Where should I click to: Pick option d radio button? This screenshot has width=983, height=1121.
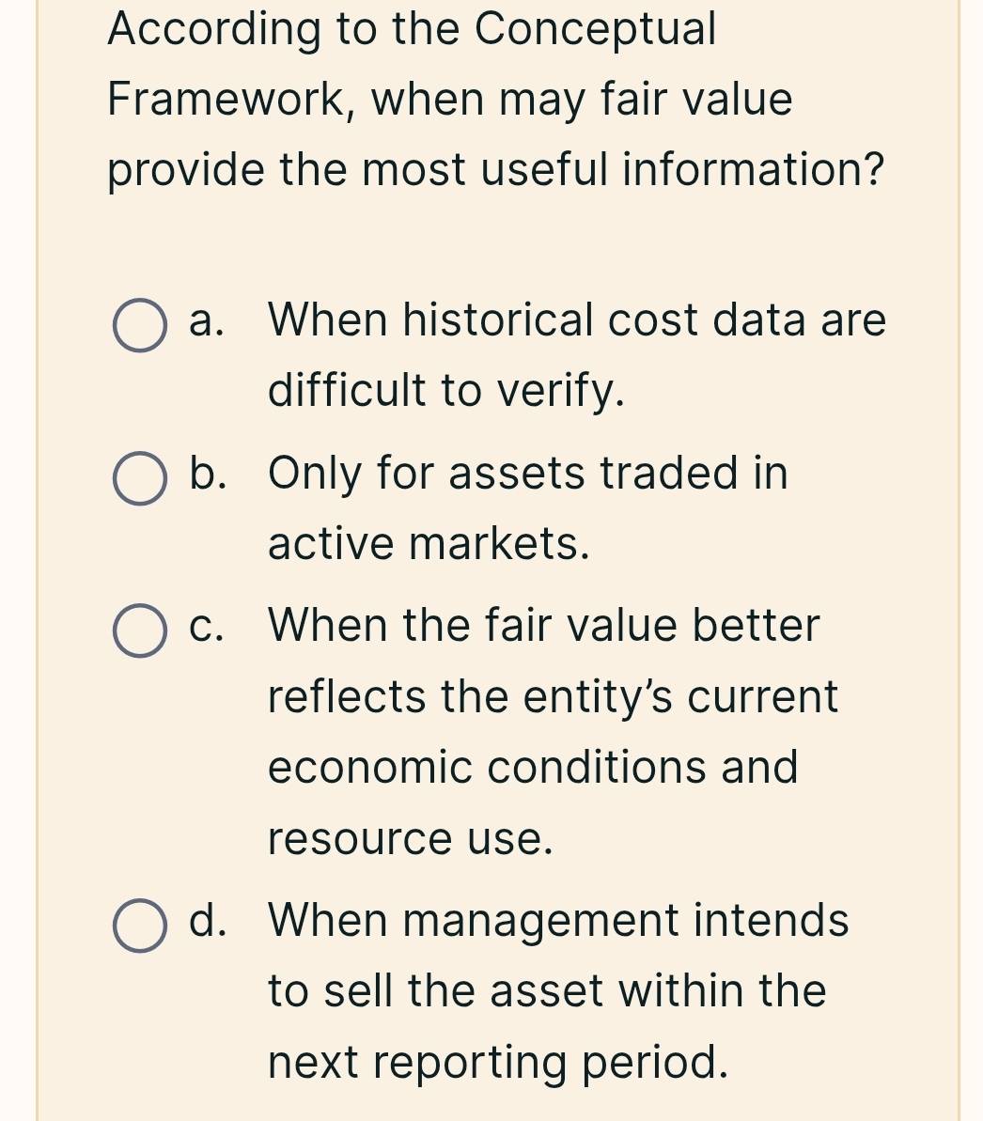(140, 926)
